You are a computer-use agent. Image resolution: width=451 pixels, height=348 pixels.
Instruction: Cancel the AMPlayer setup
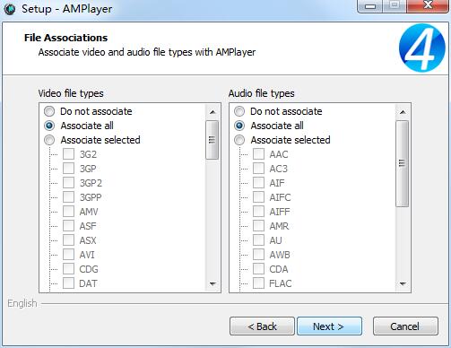(405, 326)
